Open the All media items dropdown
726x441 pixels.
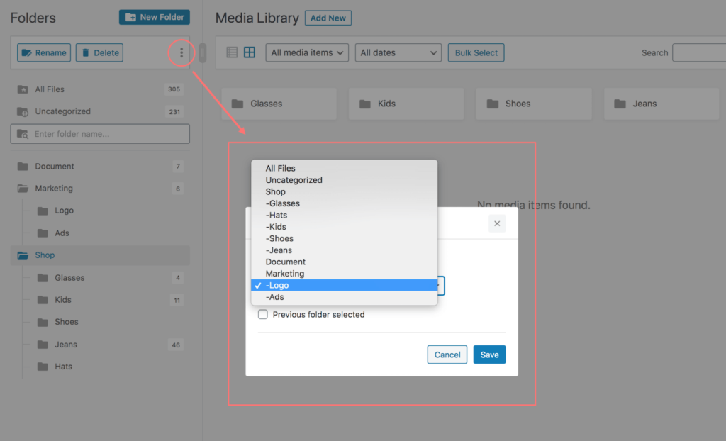[307, 52]
